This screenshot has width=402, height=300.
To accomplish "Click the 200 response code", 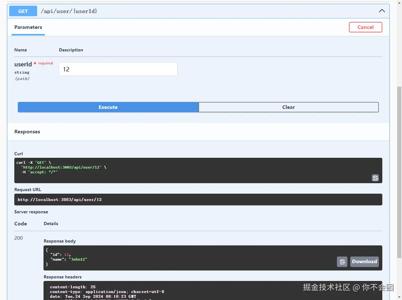I will 19,238.
